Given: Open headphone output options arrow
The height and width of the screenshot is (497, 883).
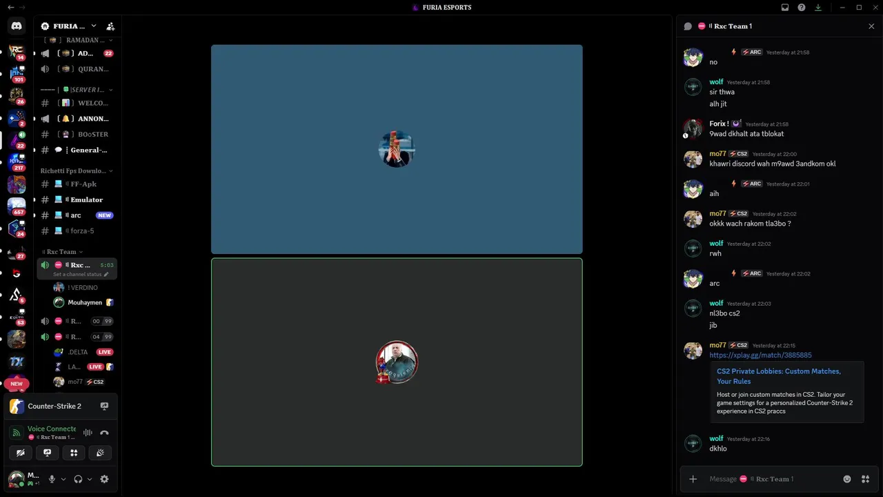Looking at the screenshot, I should tap(90, 479).
